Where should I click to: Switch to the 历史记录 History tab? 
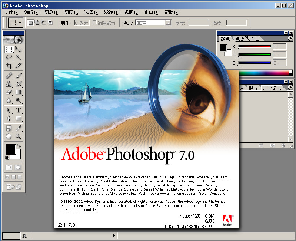click(x=272, y=88)
